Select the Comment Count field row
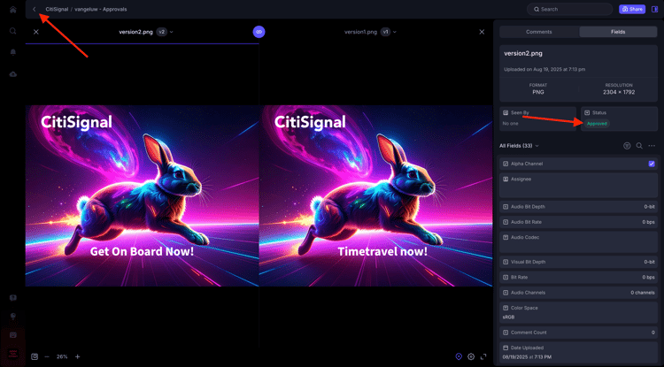The width and height of the screenshot is (664, 367). pyautogui.click(x=578, y=333)
